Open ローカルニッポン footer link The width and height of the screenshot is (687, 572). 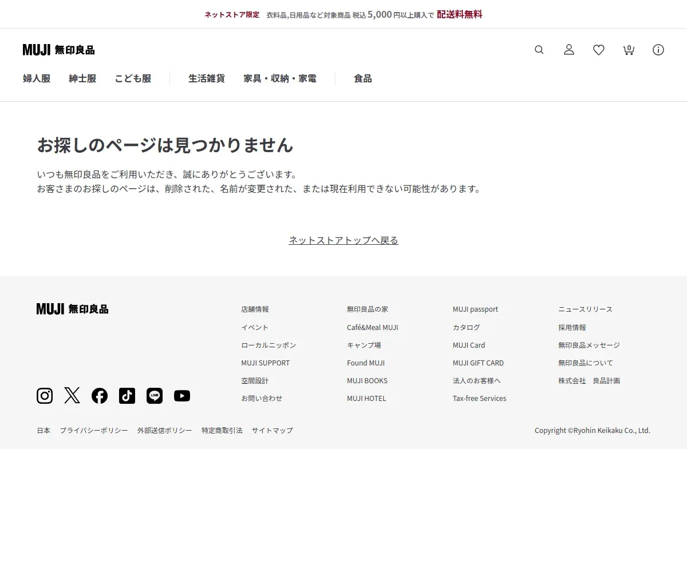269,345
